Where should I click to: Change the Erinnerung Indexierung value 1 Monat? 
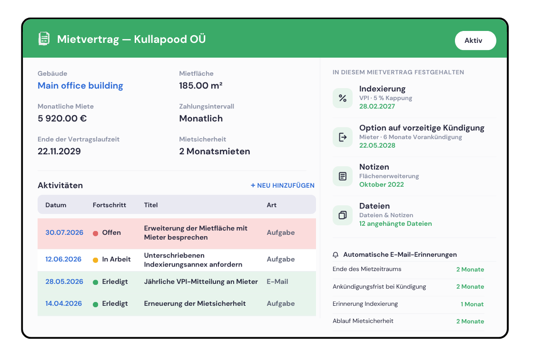(472, 304)
